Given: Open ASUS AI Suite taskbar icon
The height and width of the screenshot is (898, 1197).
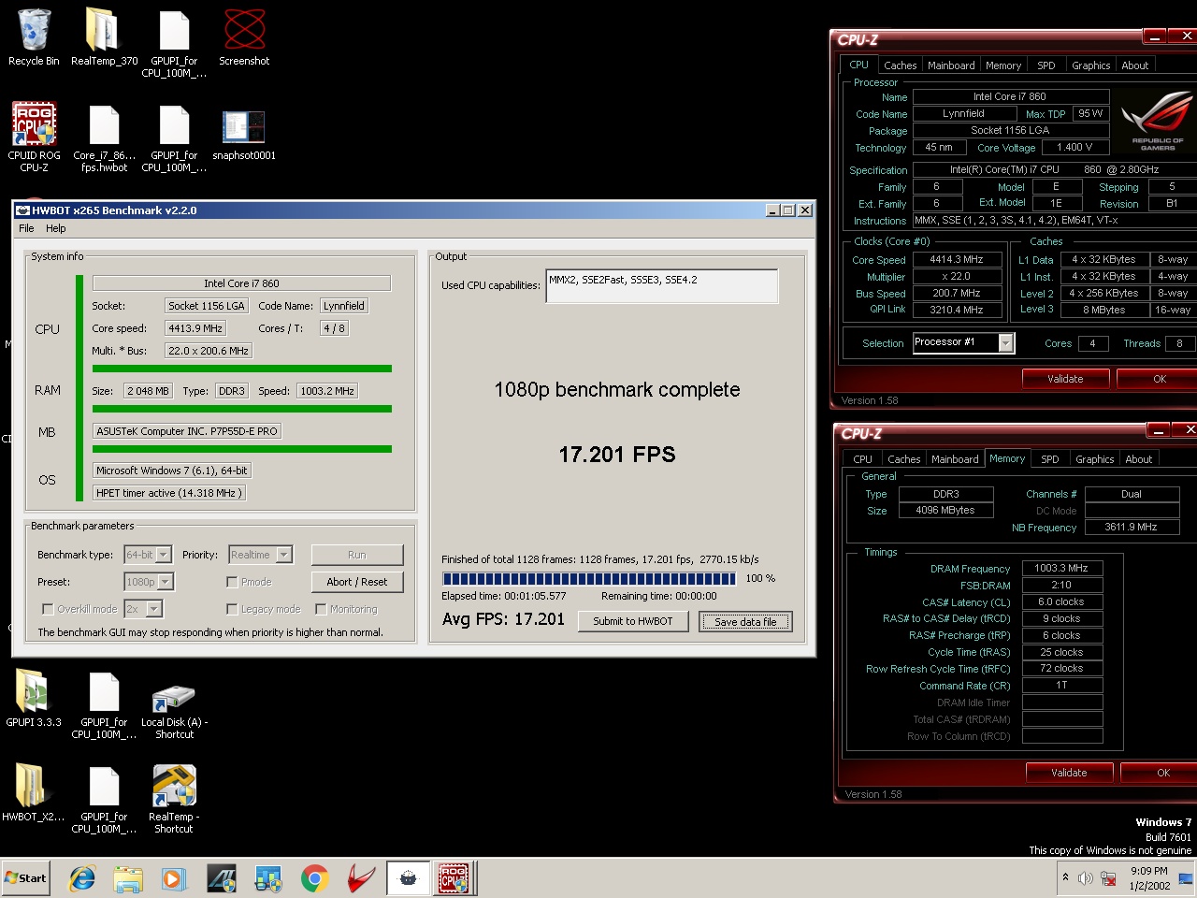Looking at the screenshot, I should pos(221,878).
